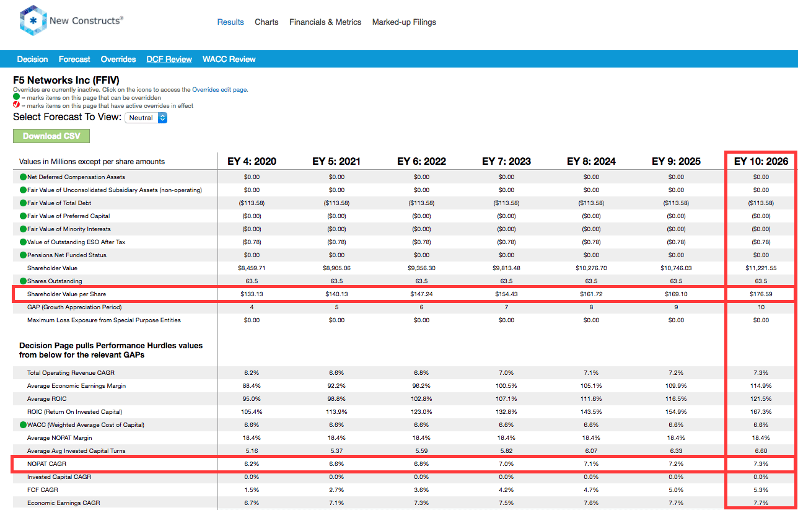The image size is (798, 510).
Task: Click the New Constructs logo icon
Action: tap(33, 20)
